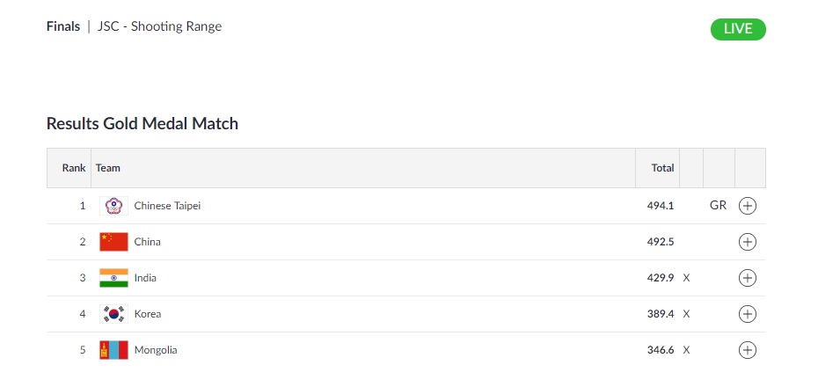This screenshot has width=818, height=387.
Task: Expand China team score details
Action: click(747, 242)
